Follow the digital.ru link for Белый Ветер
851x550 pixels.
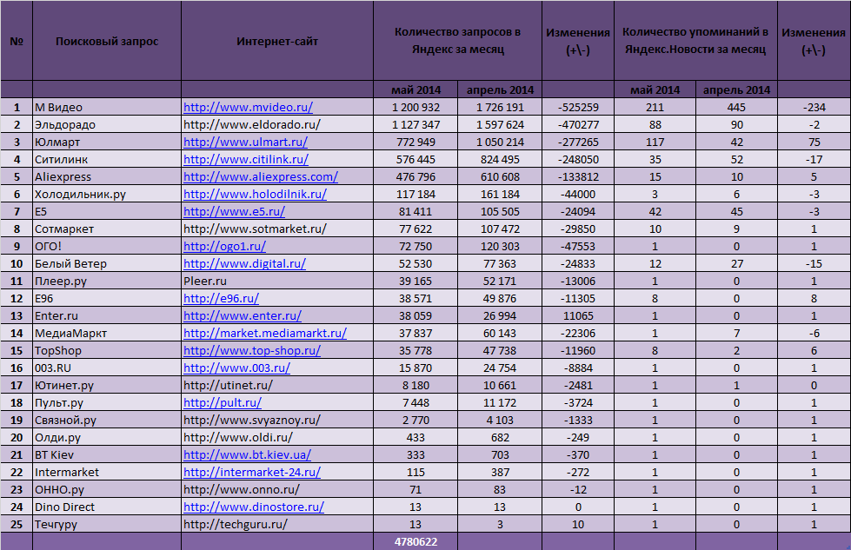click(245, 263)
